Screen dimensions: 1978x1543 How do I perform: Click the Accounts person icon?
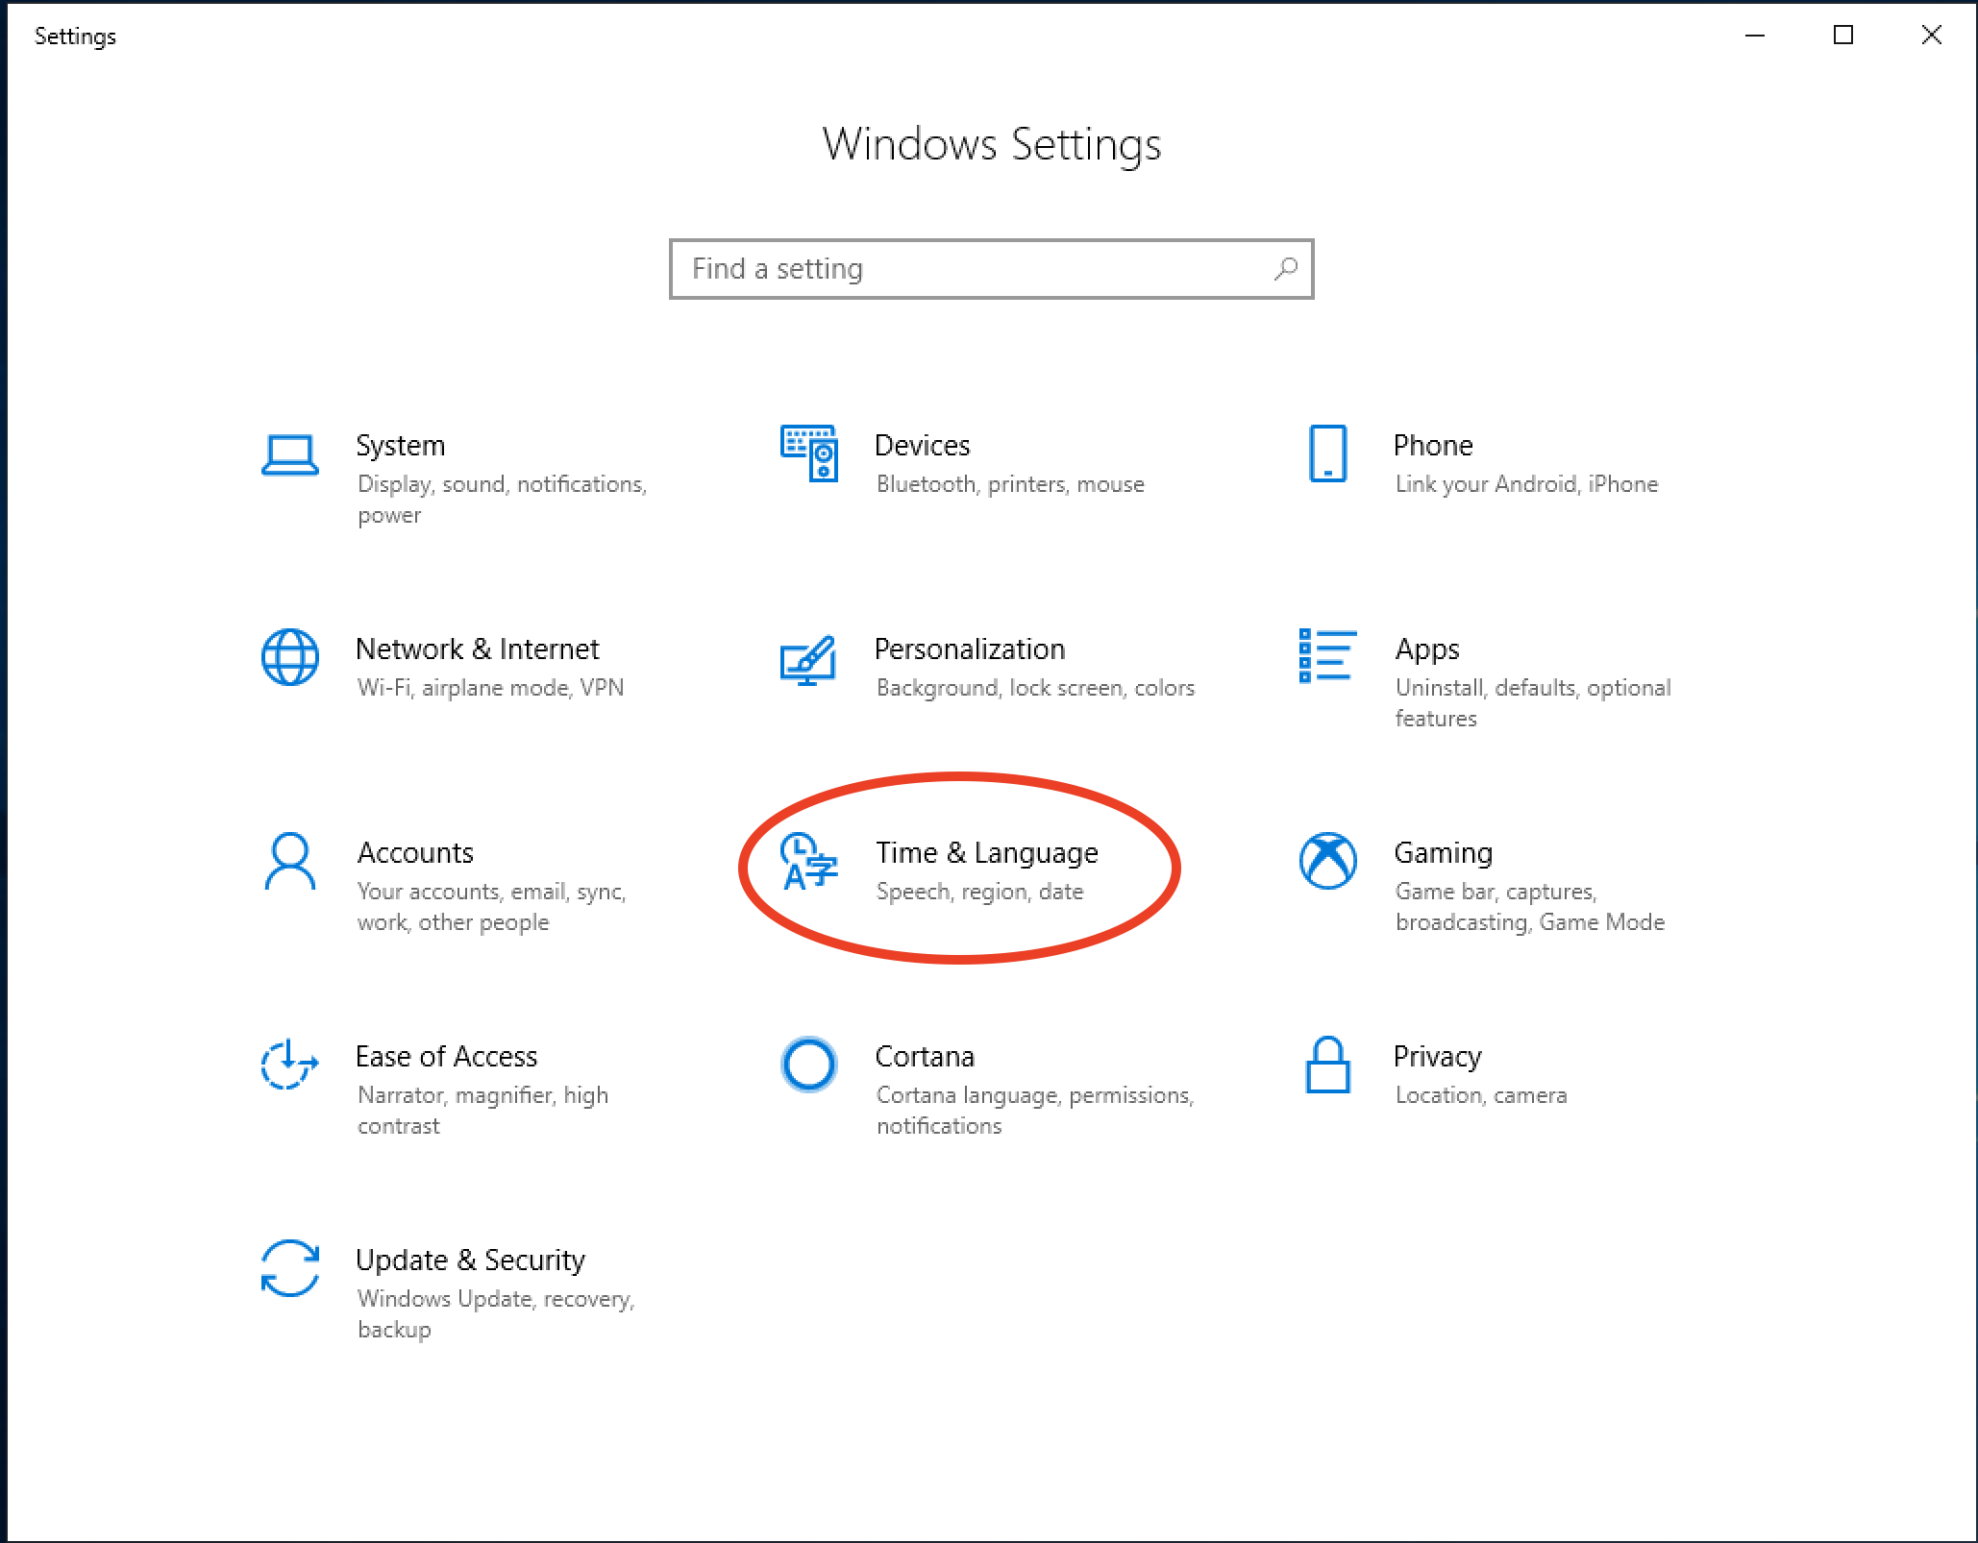tap(289, 861)
